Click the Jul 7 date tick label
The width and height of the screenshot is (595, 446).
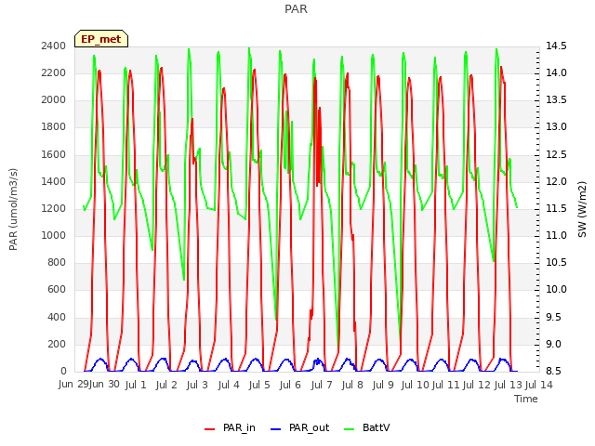322,385
